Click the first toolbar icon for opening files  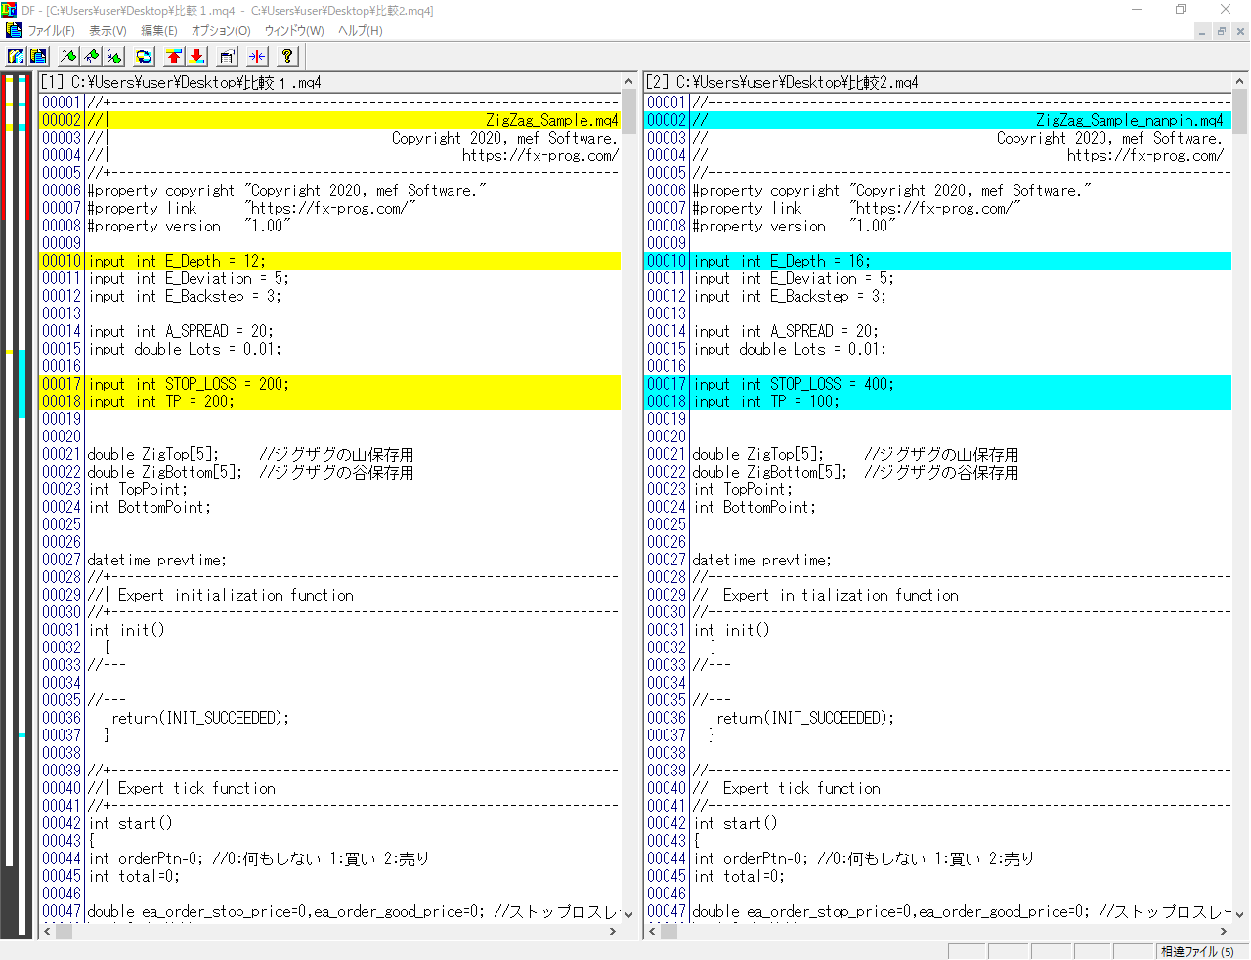tap(16, 57)
